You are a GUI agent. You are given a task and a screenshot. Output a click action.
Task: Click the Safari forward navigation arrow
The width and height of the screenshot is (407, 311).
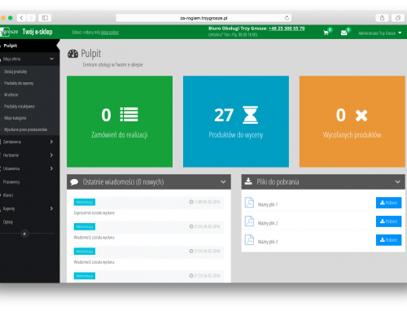pos(31,18)
